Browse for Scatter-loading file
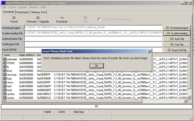The width and height of the screenshot is (194, 121). 177,33
